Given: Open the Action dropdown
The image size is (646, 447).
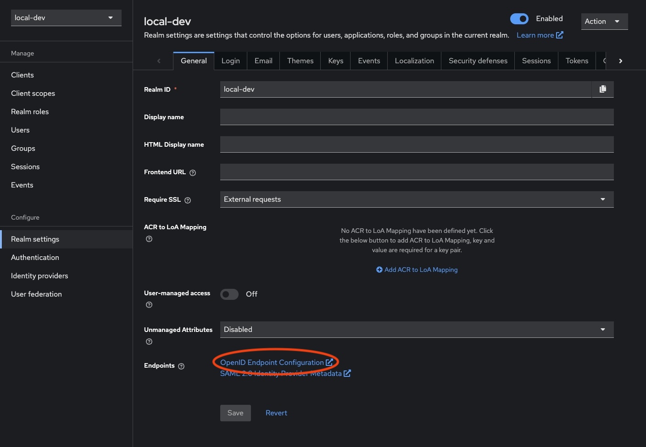Looking at the screenshot, I should [x=604, y=21].
